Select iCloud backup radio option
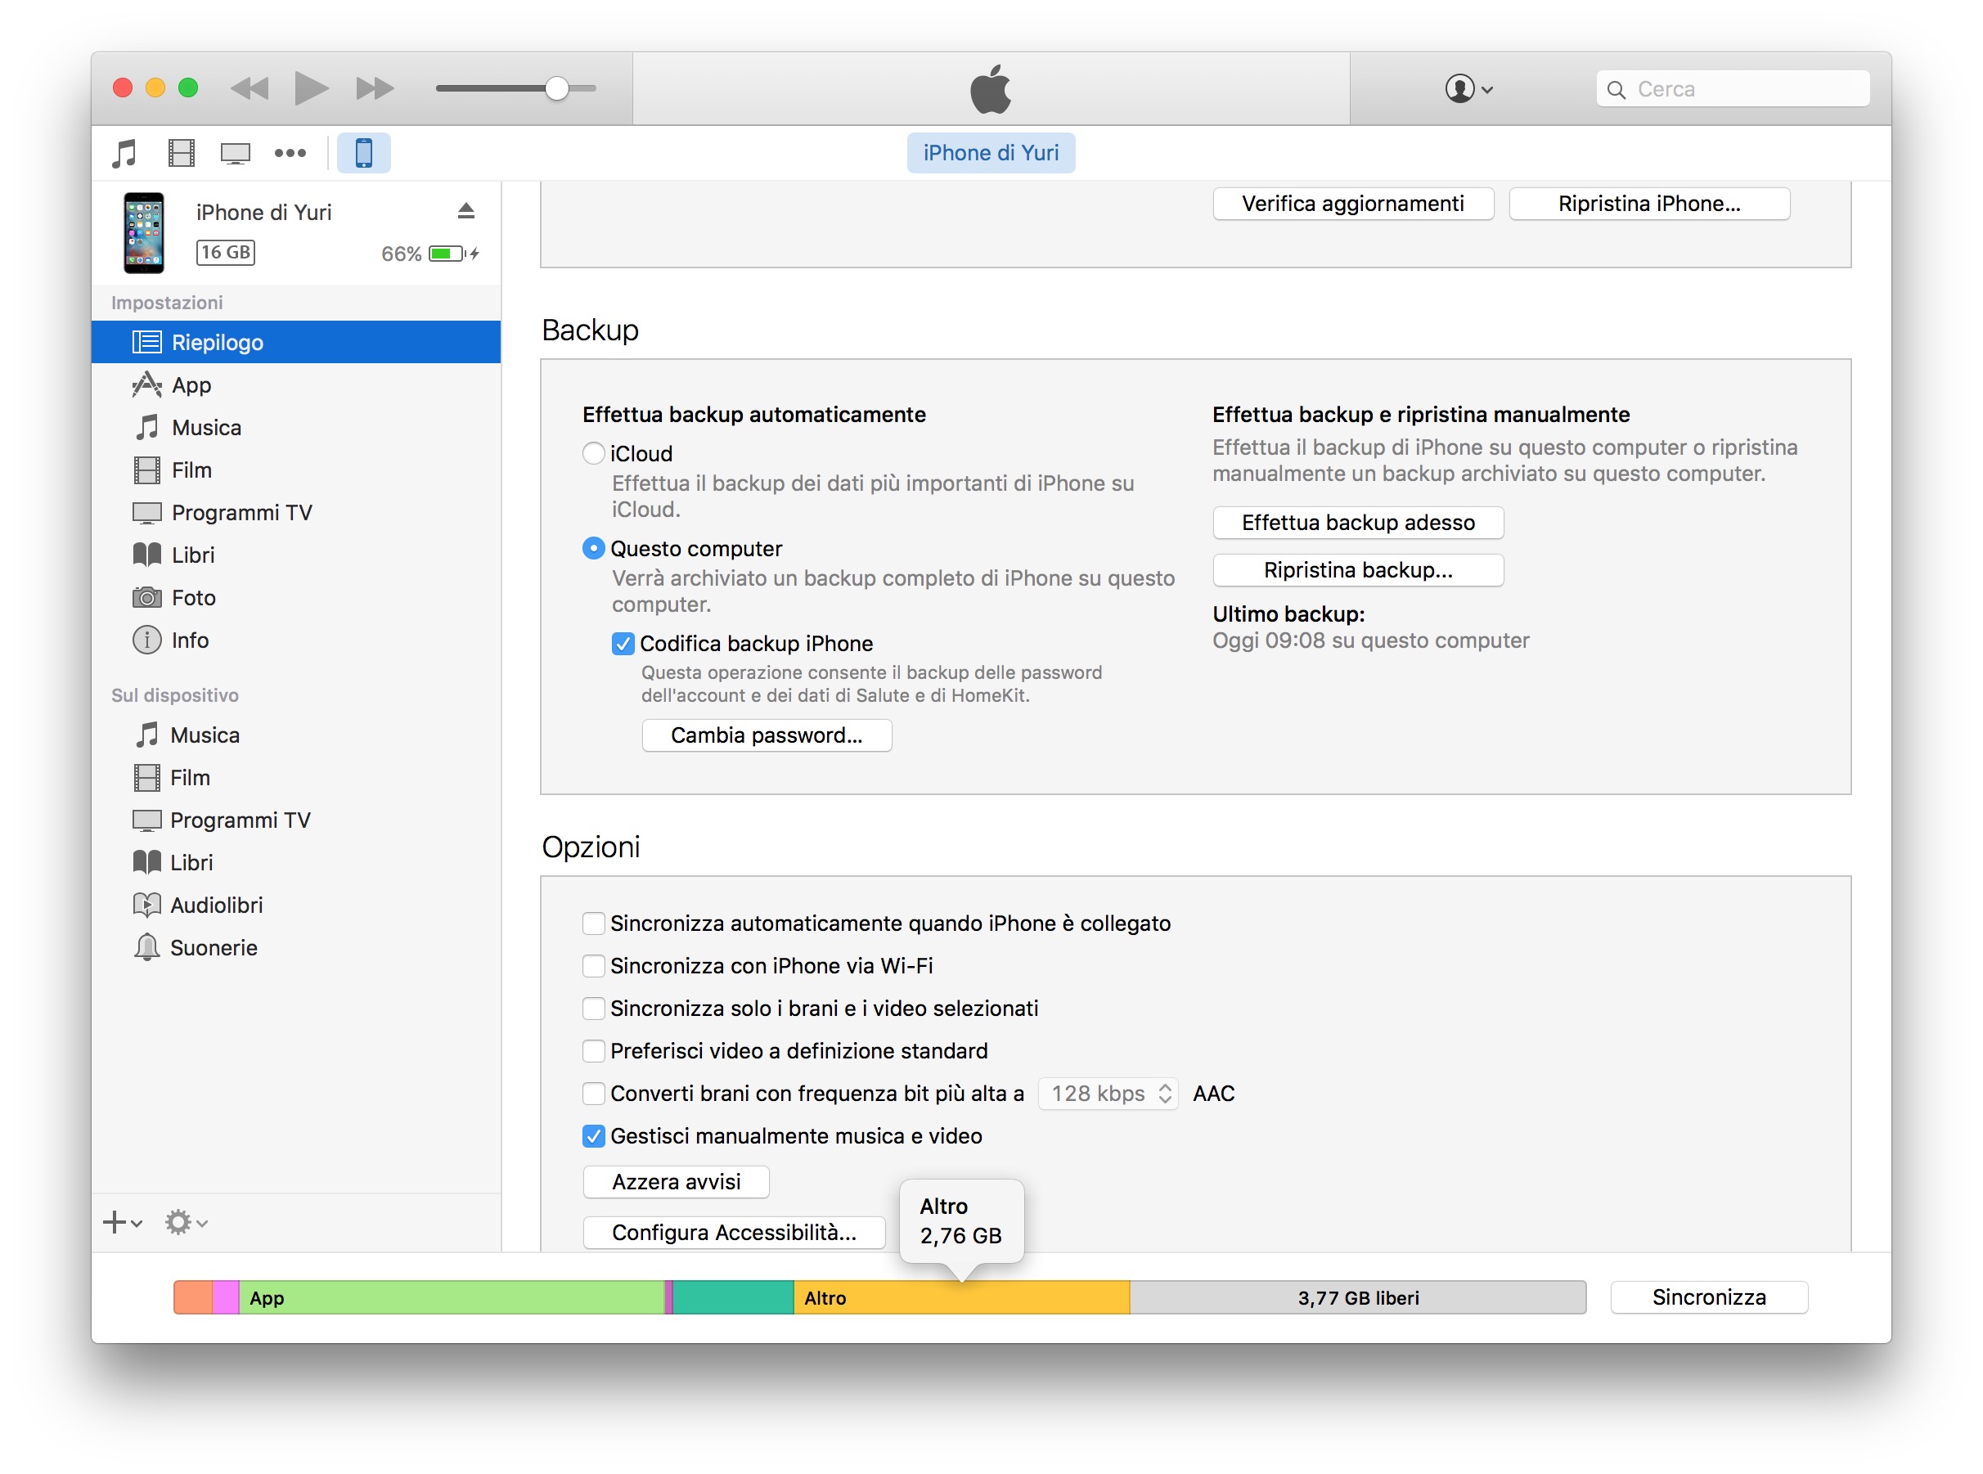Image resolution: width=1983 pixels, height=1474 pixels. (593, 453)
